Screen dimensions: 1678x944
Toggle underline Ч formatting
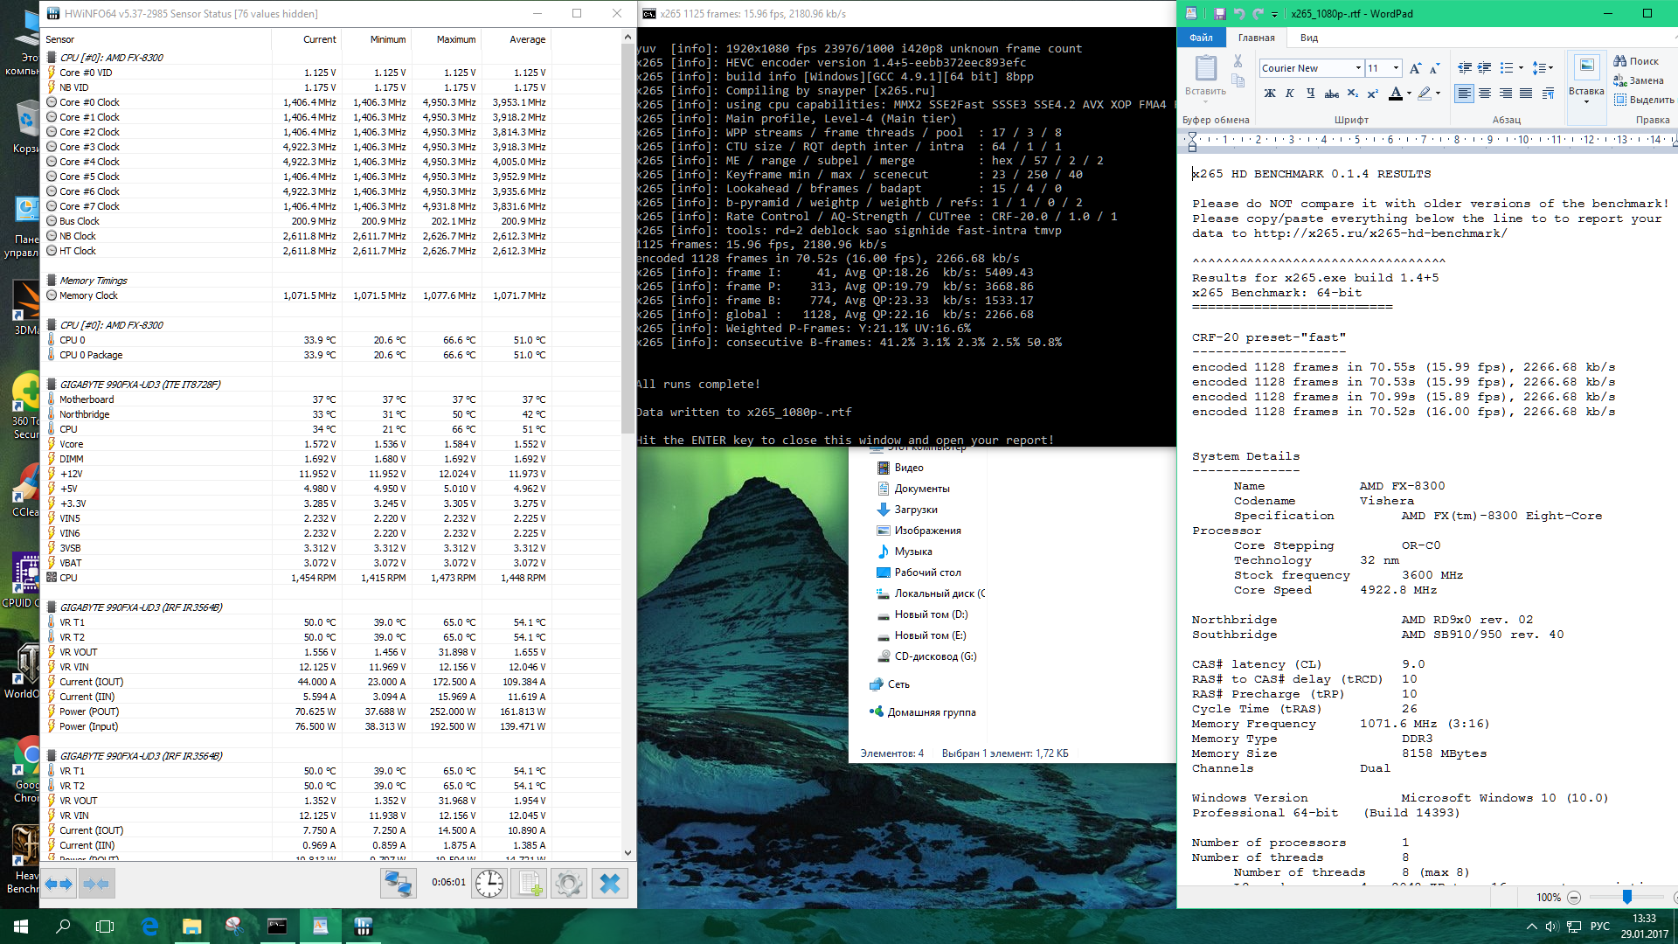point(1310,94)
